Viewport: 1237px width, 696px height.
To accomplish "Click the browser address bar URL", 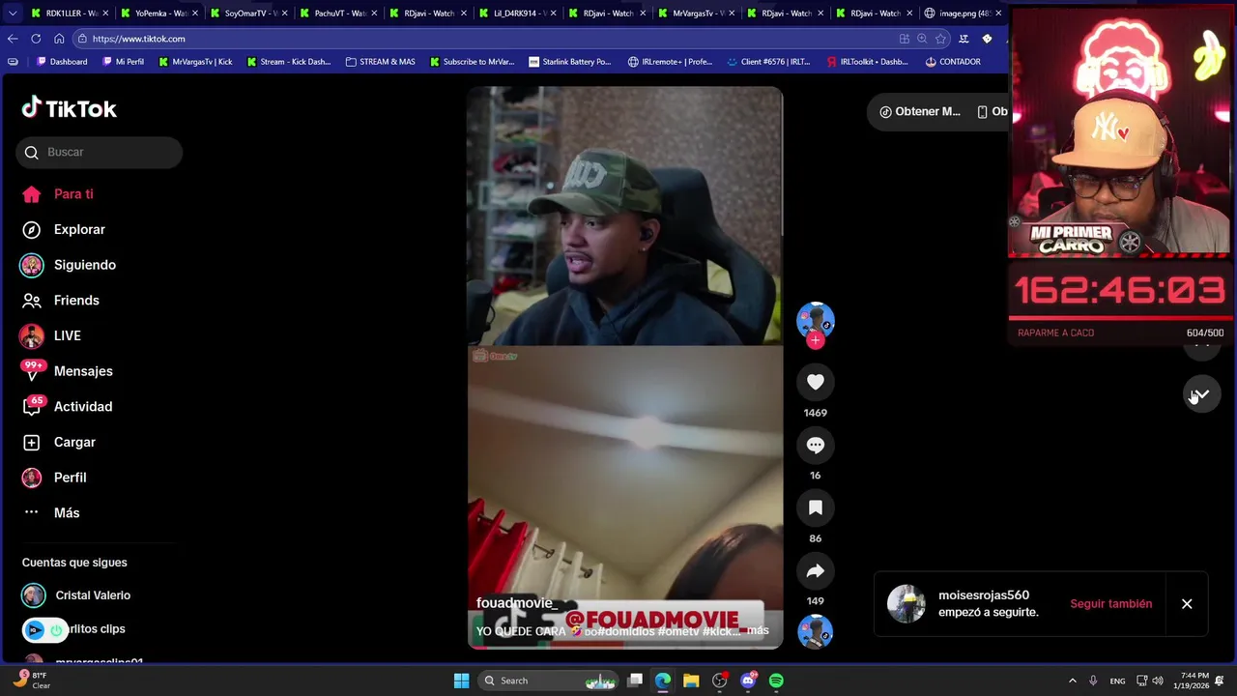I will click(138, 39).
